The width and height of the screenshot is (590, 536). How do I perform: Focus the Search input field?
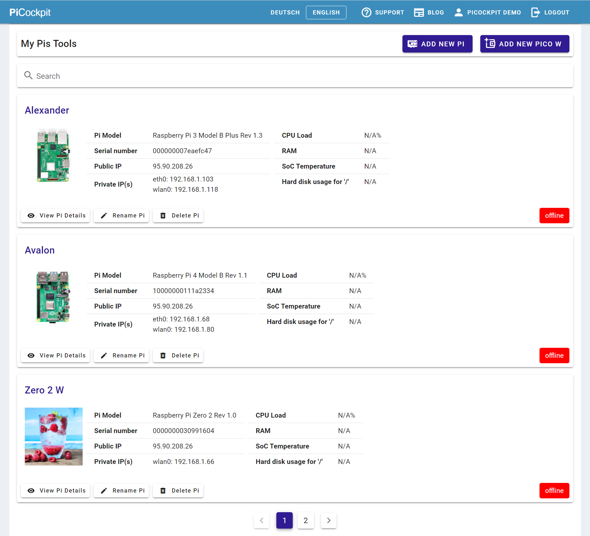[x=290, y=76]
